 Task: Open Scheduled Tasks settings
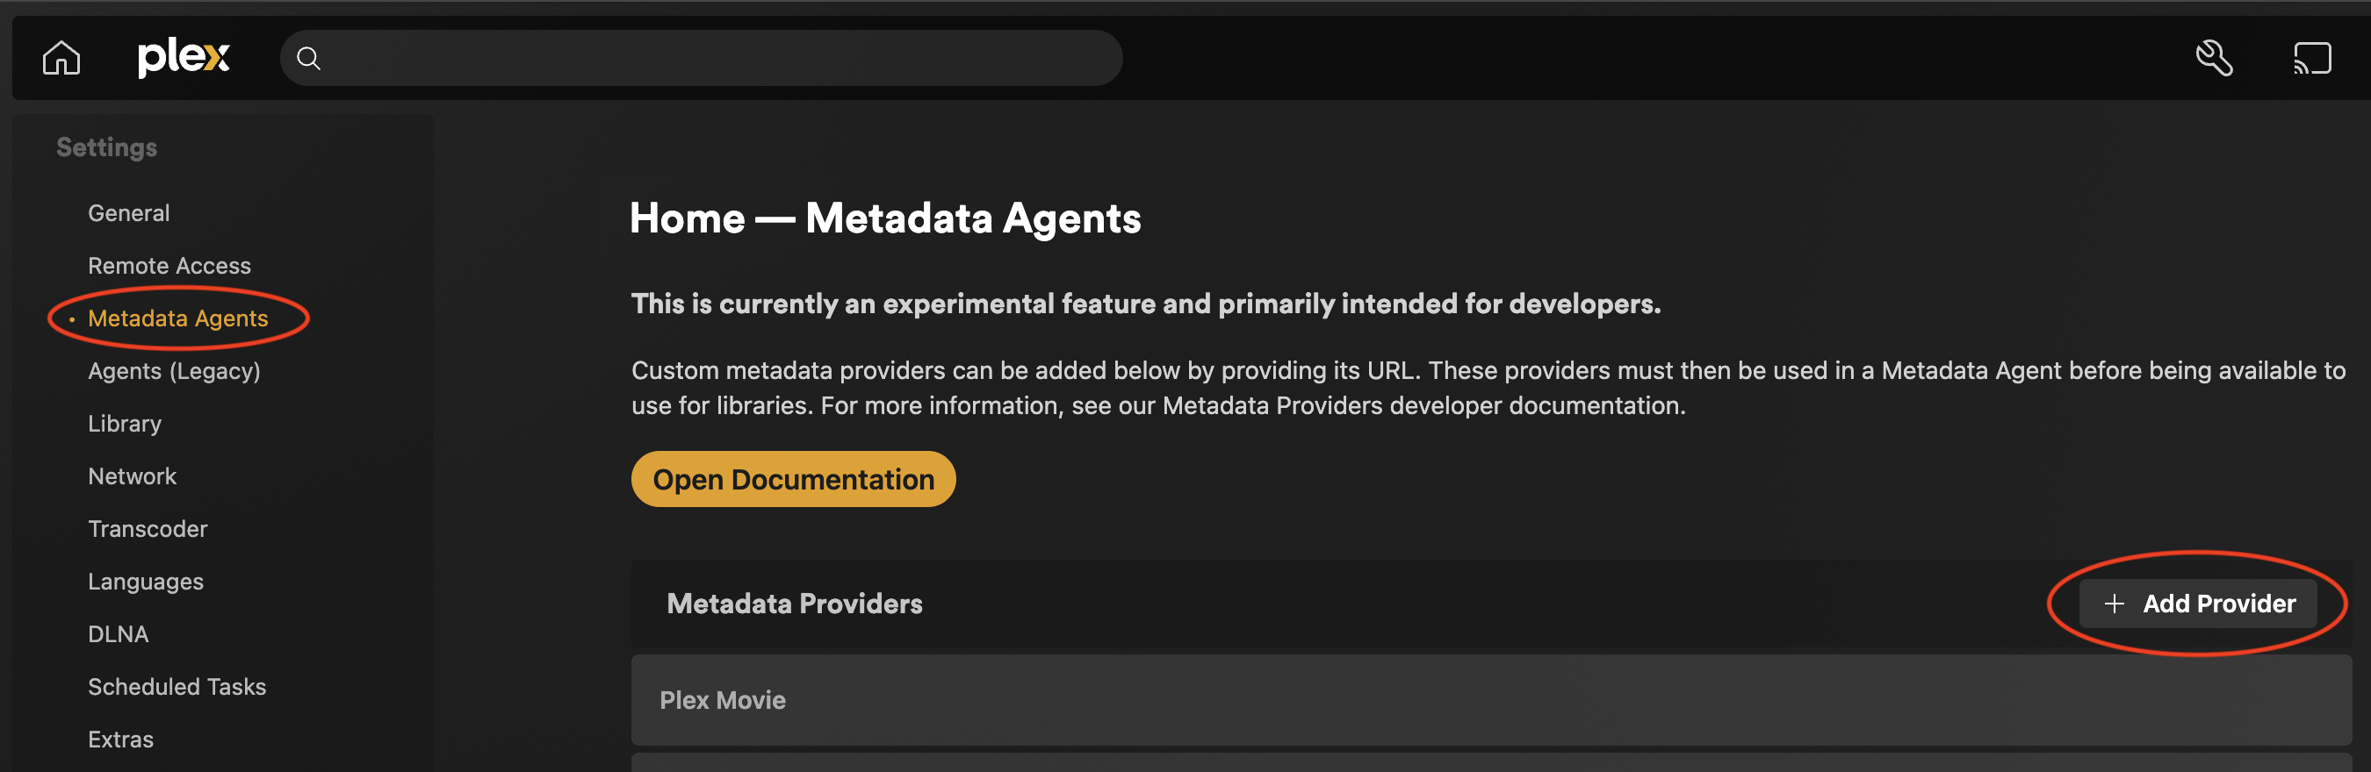[x=177, y=687]
